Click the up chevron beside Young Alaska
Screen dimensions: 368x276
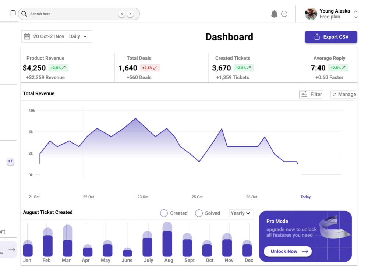[356, 11]
